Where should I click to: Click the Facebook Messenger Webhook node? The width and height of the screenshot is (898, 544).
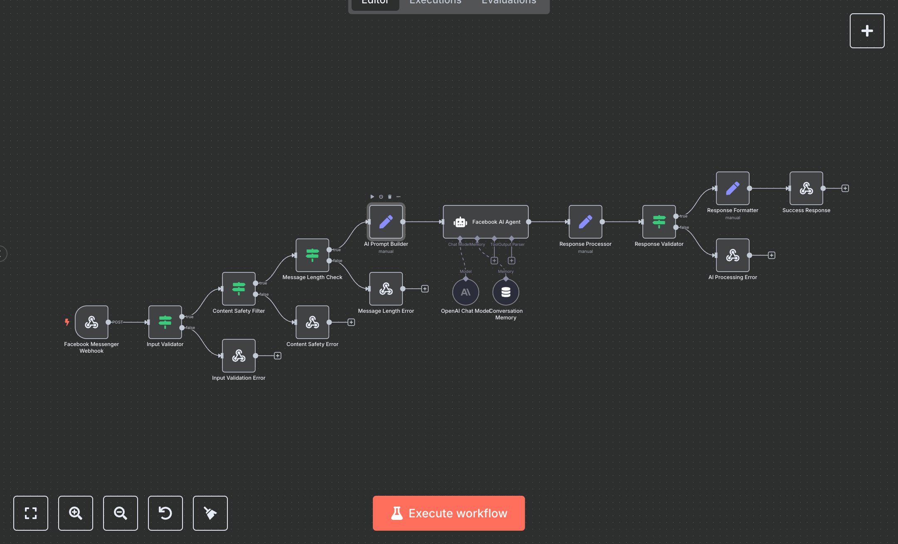tap(91, 322)
